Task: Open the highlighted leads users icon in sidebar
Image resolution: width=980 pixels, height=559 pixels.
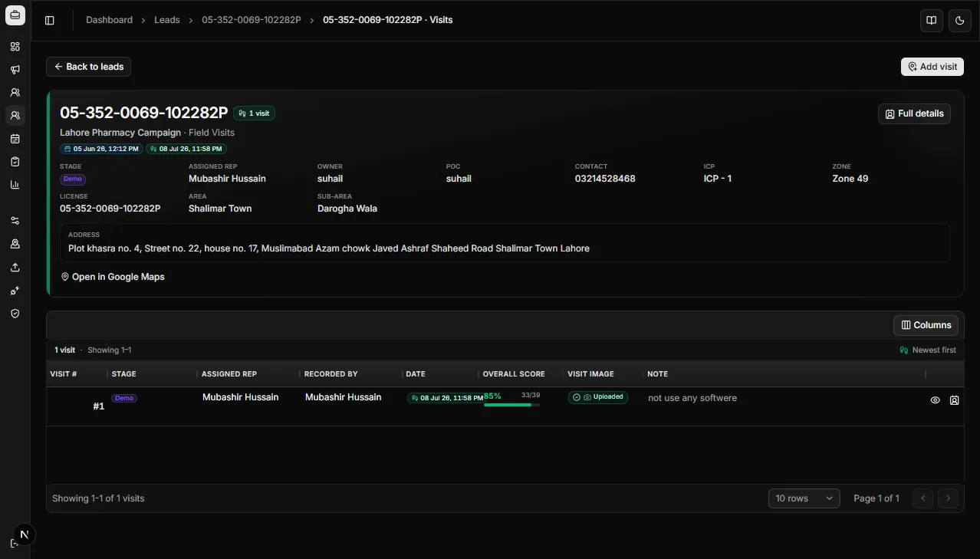Action: pos(15,116)
